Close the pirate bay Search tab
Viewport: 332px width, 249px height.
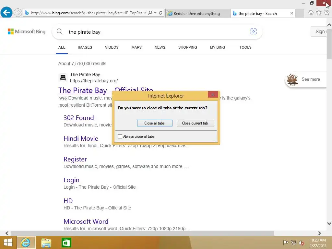pos(291,13)
